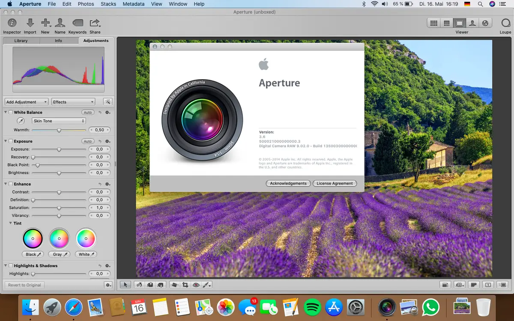Check the Highlights & Shadows checkbox

point(11,266)
